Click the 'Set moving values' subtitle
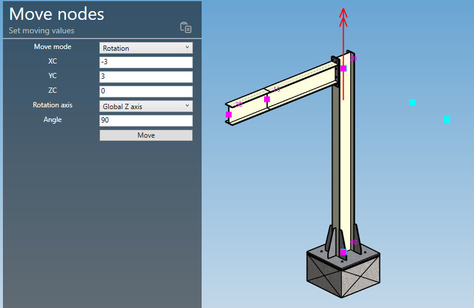474x308 pixels. (41, 30)
